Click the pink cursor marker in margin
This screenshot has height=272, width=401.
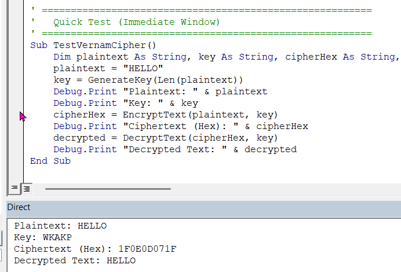pyautogui.click(x=23, y=116)
